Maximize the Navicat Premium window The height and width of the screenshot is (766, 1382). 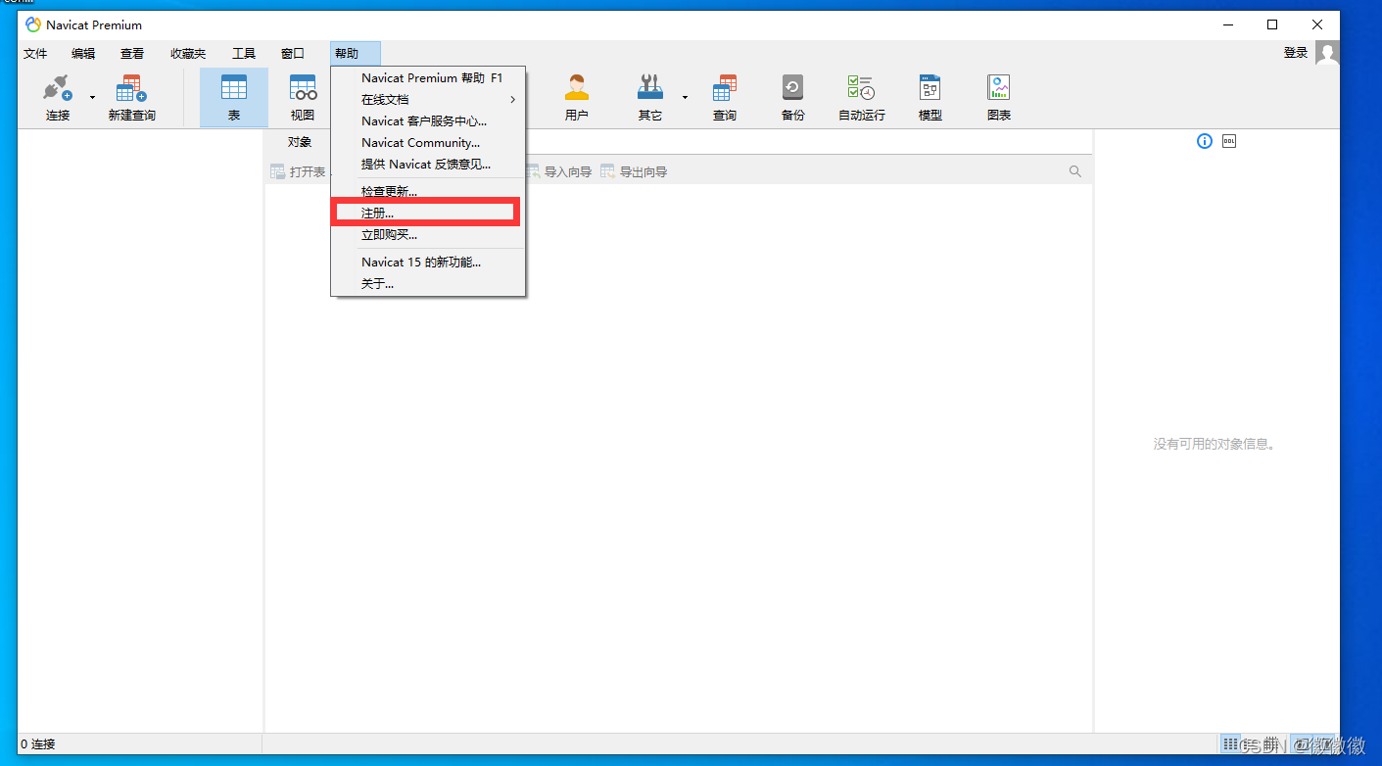click(1272, 24)
